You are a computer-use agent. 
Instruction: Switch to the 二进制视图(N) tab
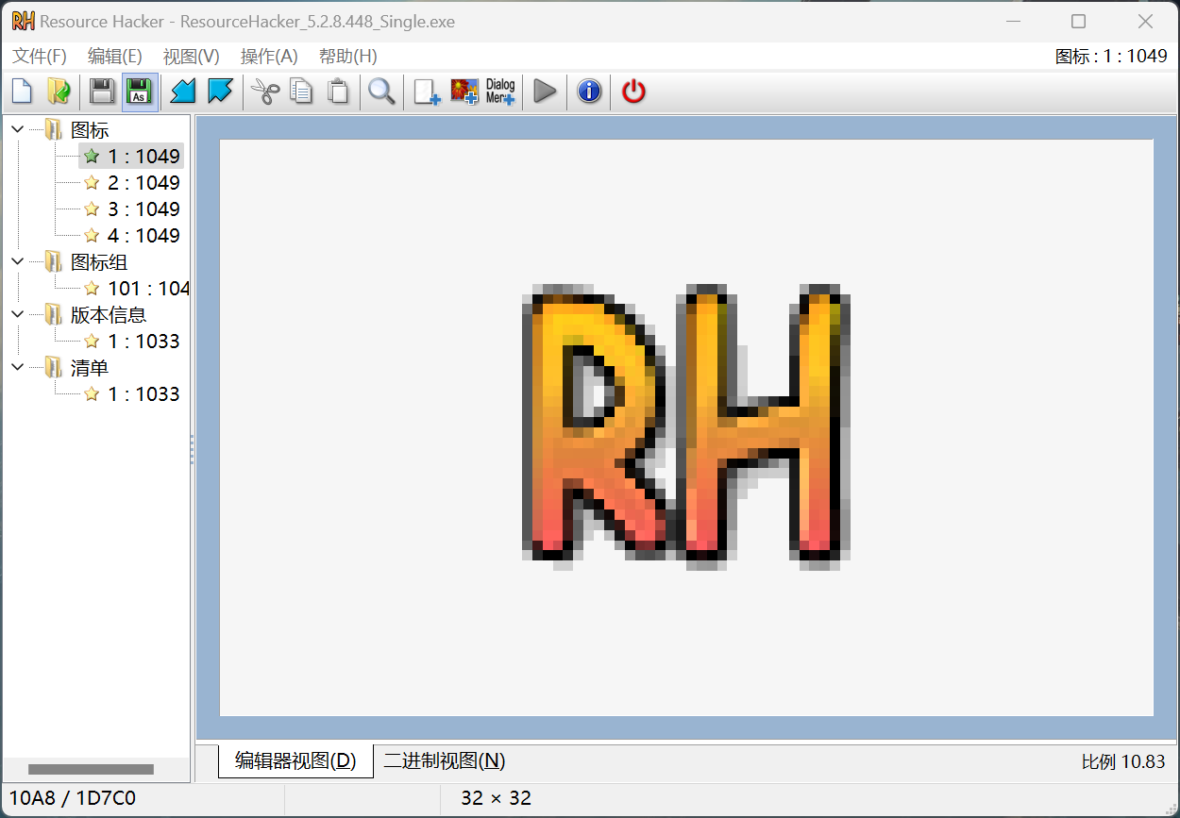tap(442, 760)
